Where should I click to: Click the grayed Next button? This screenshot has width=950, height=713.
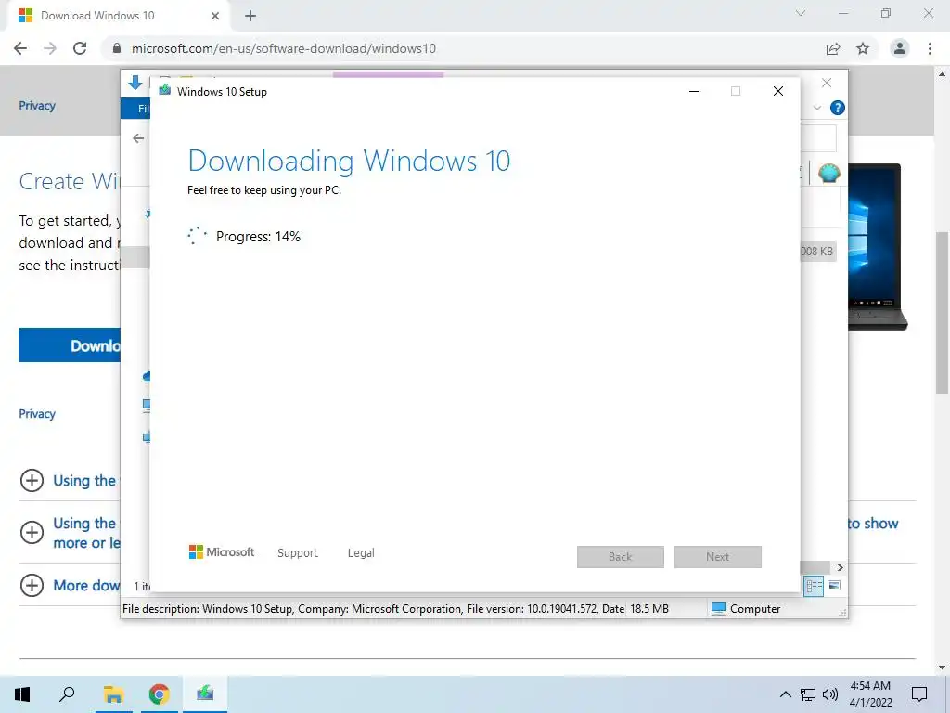(718, 557)
